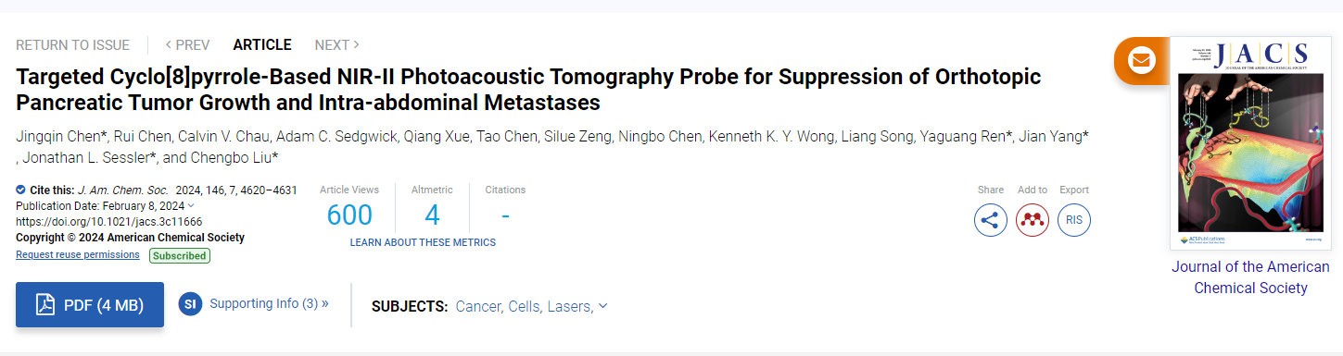Open Supporting Info (3) link
This screenshot has width=1343, height=356.
[269, 302]
